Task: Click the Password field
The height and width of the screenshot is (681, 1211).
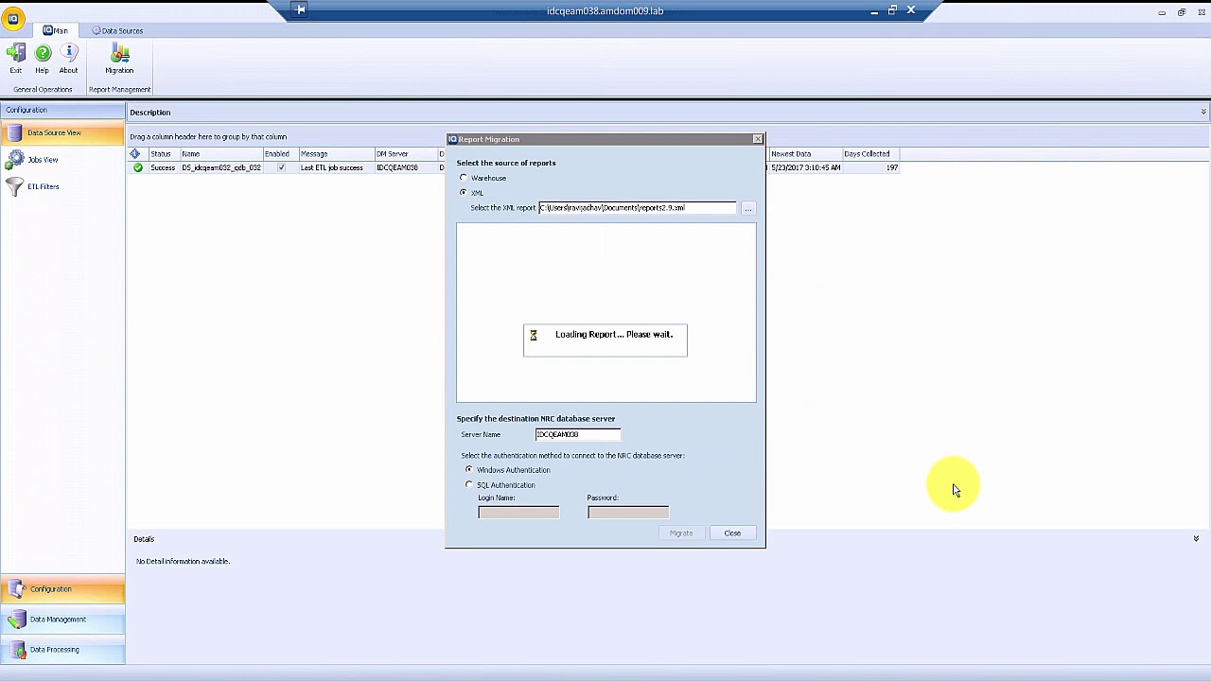Action: [x=628, y=513]
